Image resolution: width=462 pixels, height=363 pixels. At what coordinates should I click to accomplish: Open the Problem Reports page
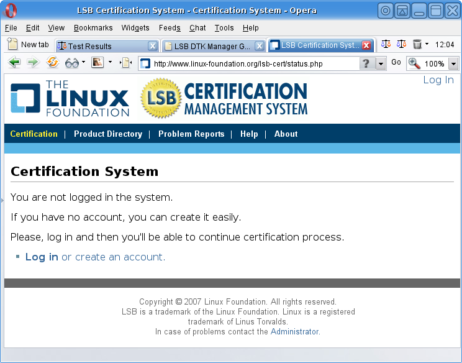[191, 134]
